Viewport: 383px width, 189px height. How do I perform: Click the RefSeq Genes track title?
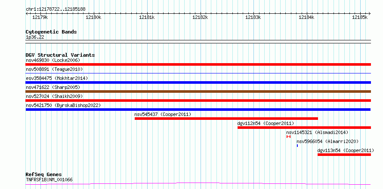[x=44, y=175]
